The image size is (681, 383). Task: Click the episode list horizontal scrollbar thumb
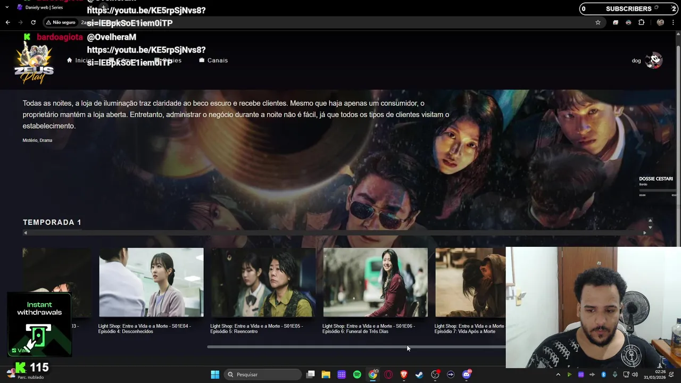click(x=356, y=347)
